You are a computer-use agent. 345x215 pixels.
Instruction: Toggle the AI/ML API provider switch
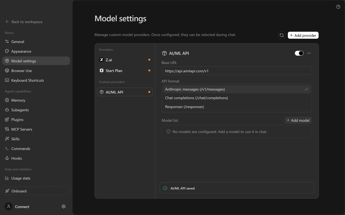point(299,53)
